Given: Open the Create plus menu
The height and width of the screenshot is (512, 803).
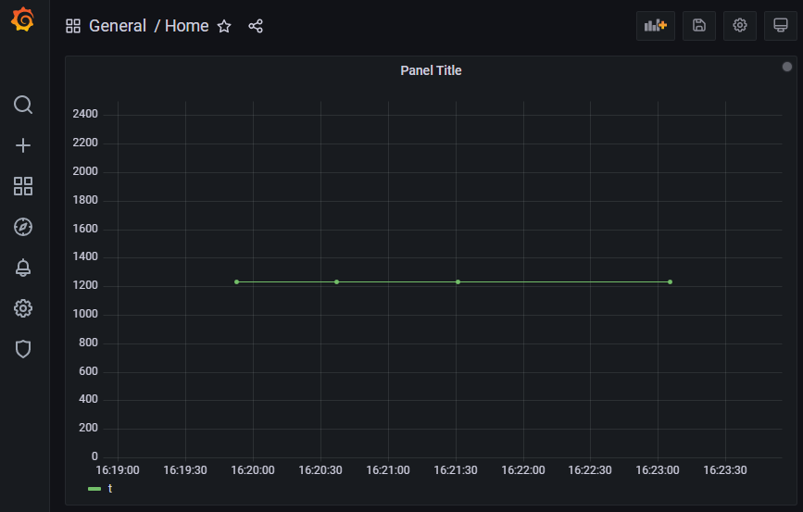Looking at the screenshot, I should pyautogui.click(x=23, y=145).
